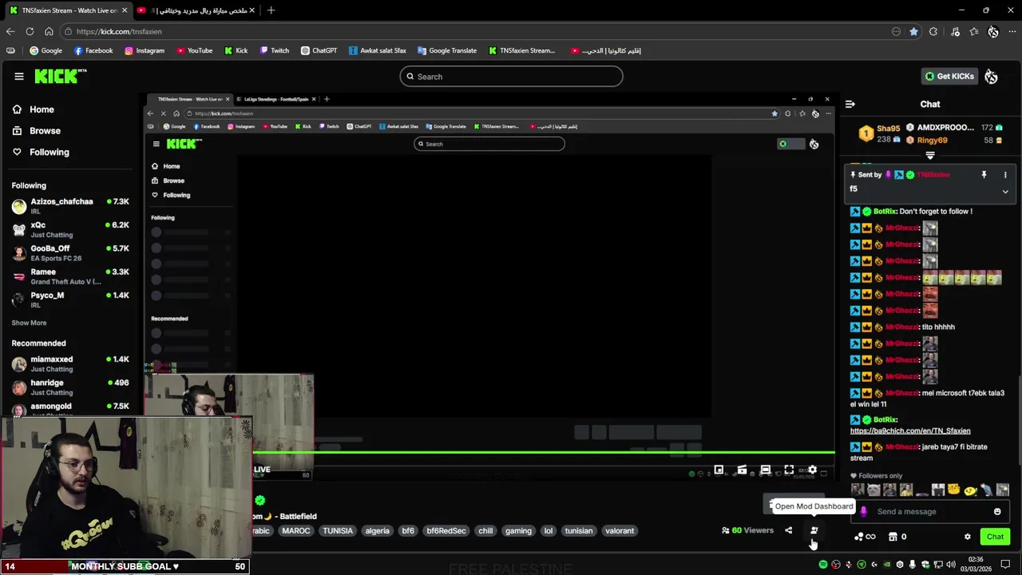Screen dimensions: 1022x575
Task: Open browser three-dot settings menu
Action: (x=1012, y=31)
